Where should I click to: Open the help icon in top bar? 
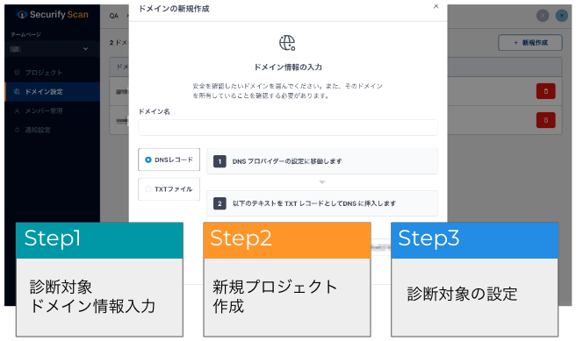coord(543,16)
